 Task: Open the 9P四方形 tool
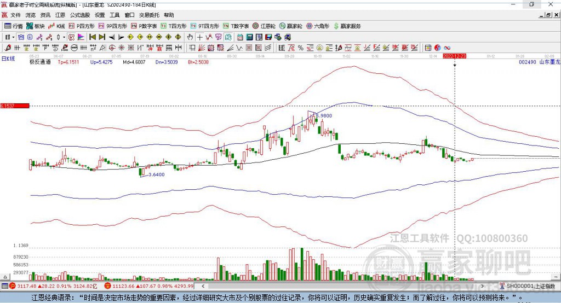tap(113, 26)
